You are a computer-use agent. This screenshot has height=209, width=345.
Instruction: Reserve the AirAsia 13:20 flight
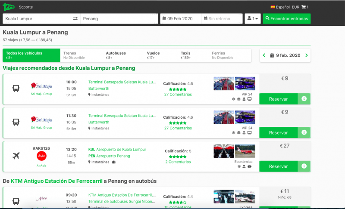pyautogui.click(x=279, y=166)
